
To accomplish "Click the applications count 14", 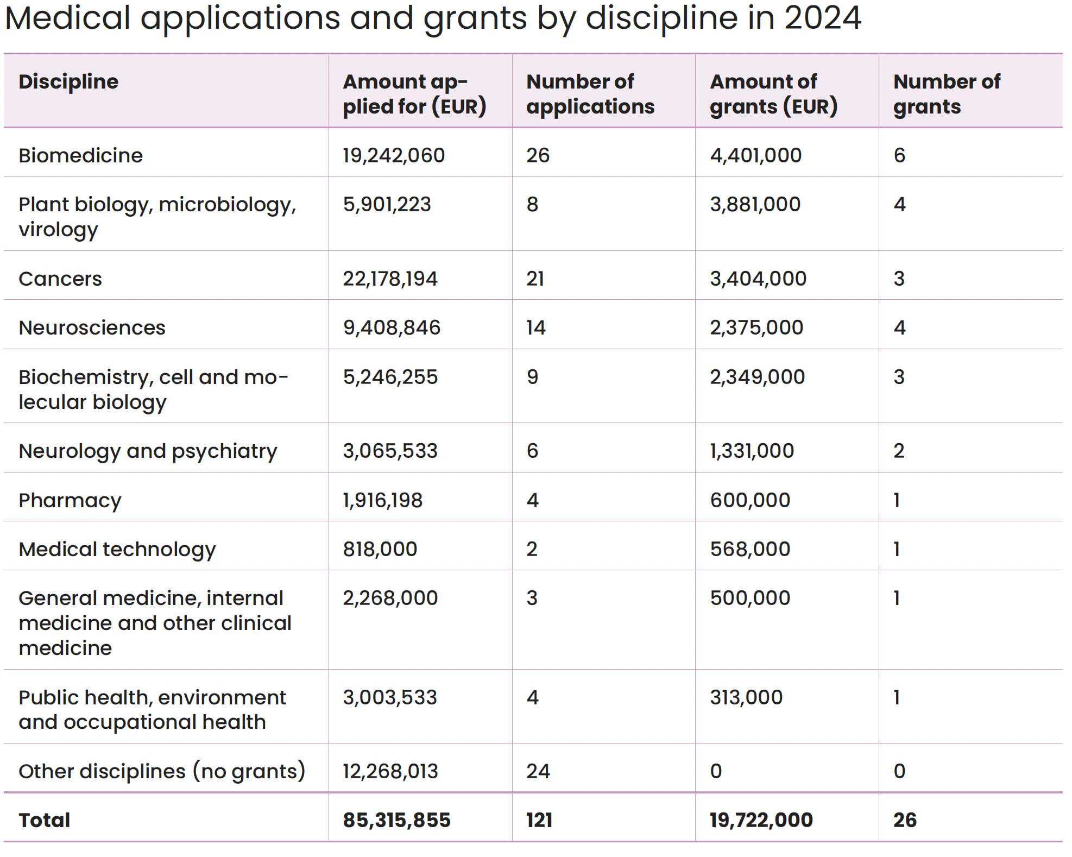I will coord(536,327).
